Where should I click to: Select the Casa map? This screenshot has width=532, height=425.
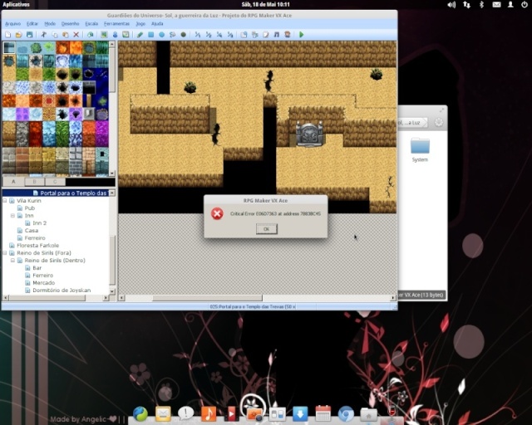tap(32, 231)
